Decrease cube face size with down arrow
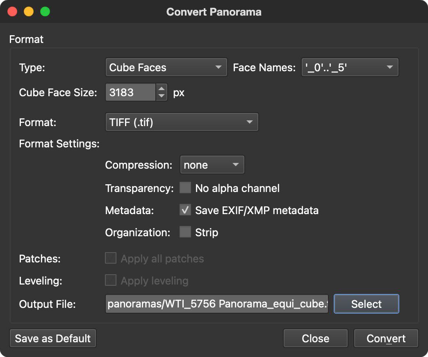This screenshot has width=428, height=357. tap(162, 96)
